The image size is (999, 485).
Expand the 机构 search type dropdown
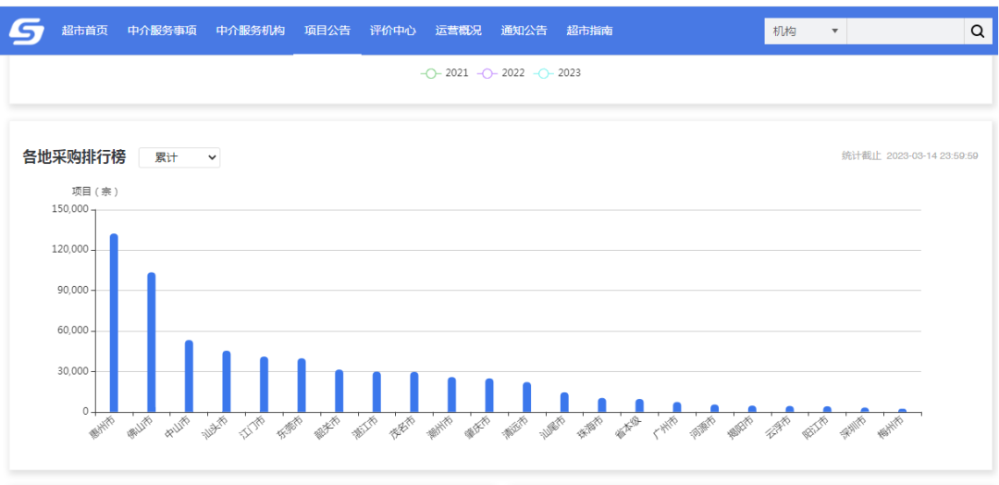coord(806,31)
